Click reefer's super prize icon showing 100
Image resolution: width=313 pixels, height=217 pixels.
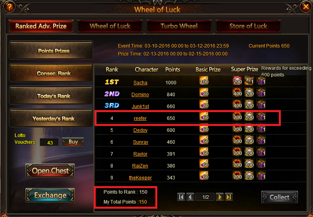pos(249,116)
